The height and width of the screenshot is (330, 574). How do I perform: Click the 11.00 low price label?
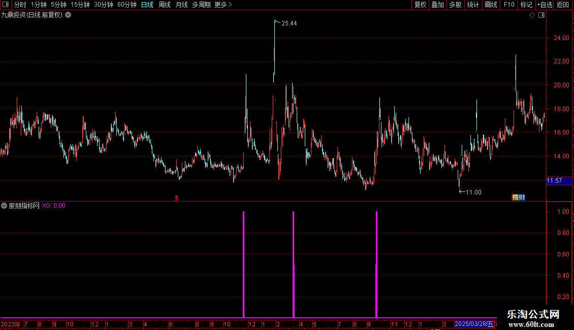[473, 192]
